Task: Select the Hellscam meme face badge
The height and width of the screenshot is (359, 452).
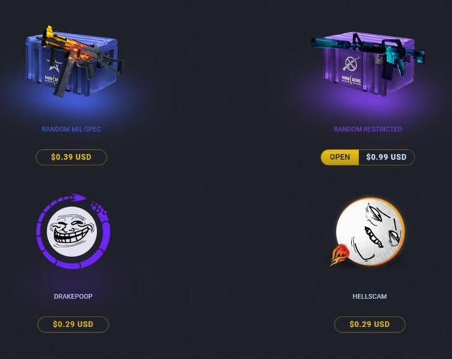Action: (370, 231)
